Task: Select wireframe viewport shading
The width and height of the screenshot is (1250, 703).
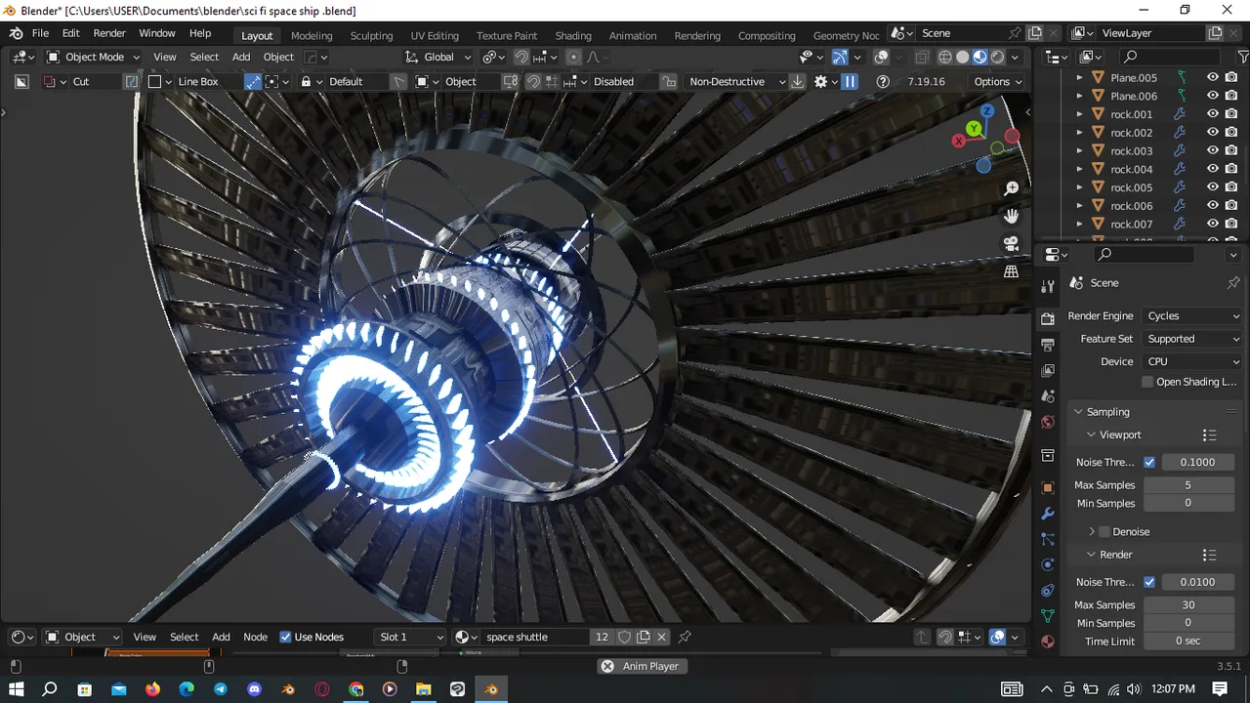Action: pyautogui.click(x=944, y=57)
